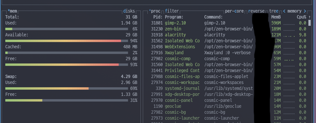Select the alacritty process row
The height and width of the screenshot is (123, 316).
226,35
